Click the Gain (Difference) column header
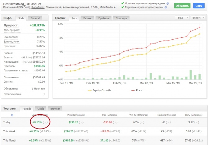Viewport: 208px width, 145px height. tap(40, 115)
